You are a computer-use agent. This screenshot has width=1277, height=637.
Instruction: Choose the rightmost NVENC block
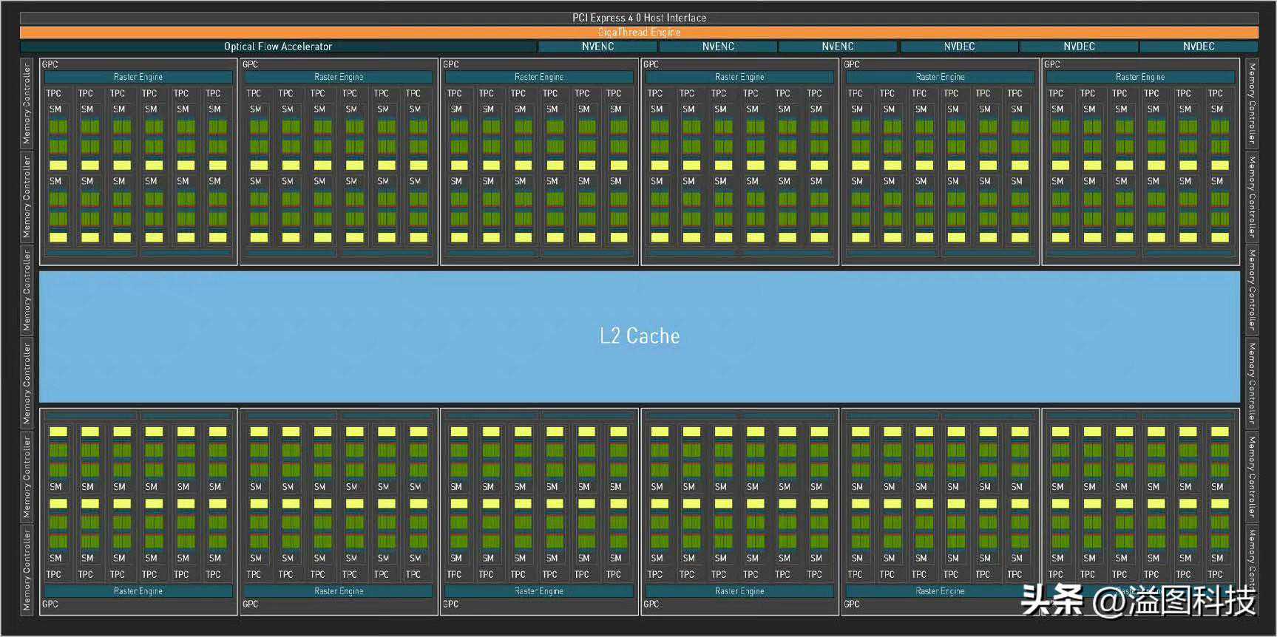[x=838, y=47]
